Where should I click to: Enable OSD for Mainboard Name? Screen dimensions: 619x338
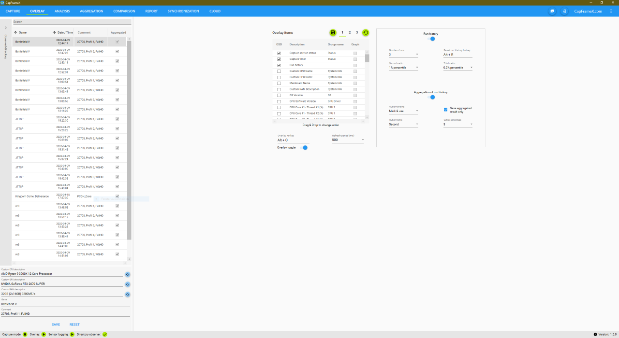[x=279, y=83]
